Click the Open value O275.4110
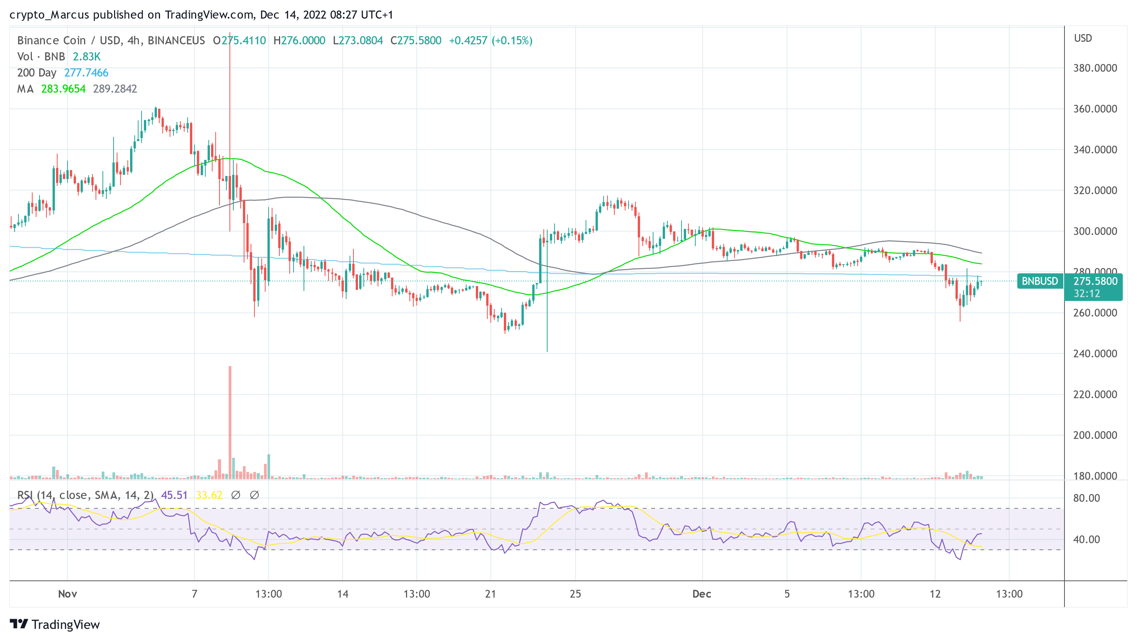The width and height of the screenshot is (1137, 641). 239,41
